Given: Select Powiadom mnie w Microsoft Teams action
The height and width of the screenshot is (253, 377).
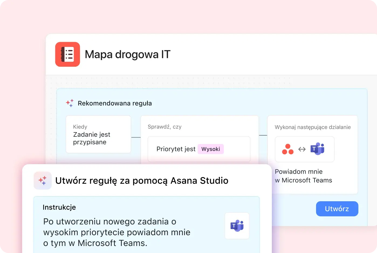Looking at the screenshot, I should pyautogui.click(x=303, y=176).
